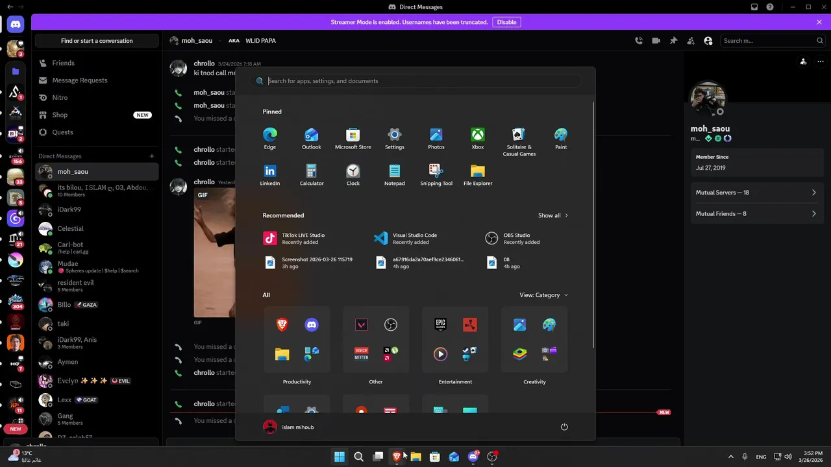Open the Clock app
831x467 pixels.
coord(353,175)
